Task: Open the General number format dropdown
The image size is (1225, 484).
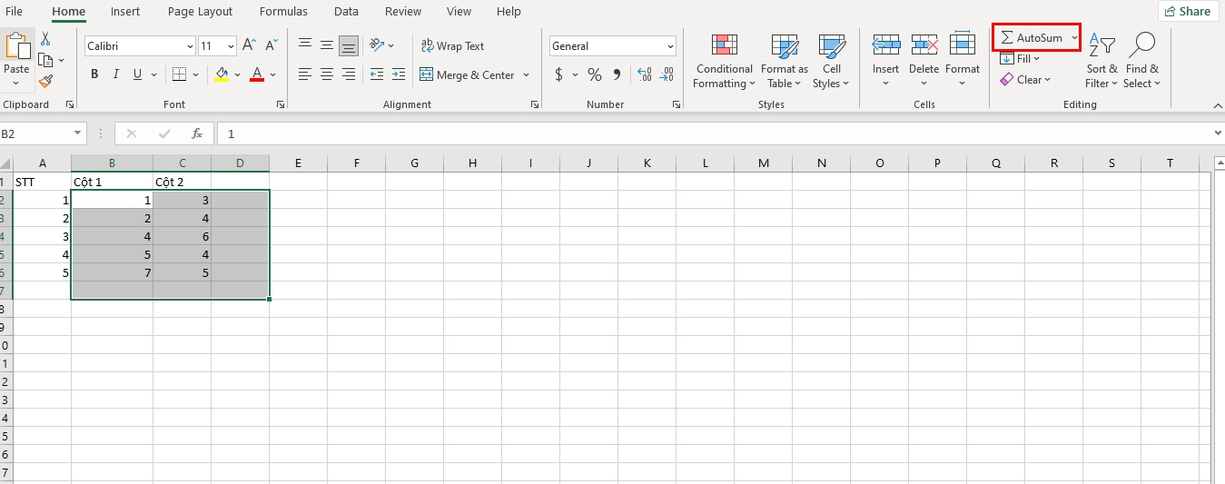Action: 670,46
